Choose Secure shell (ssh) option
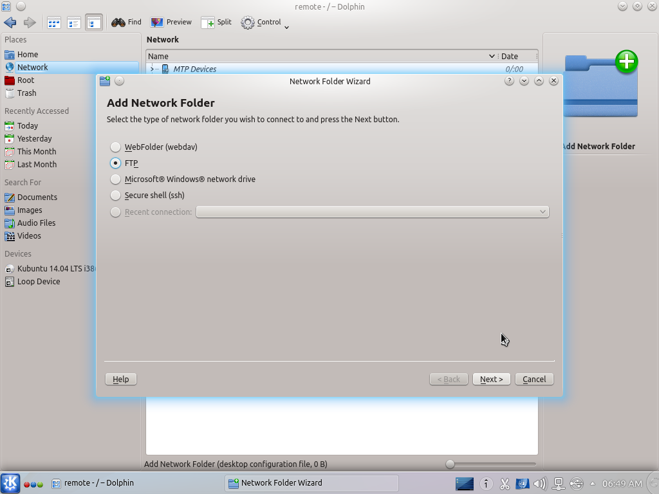The image size is (659, 494). 147,196
